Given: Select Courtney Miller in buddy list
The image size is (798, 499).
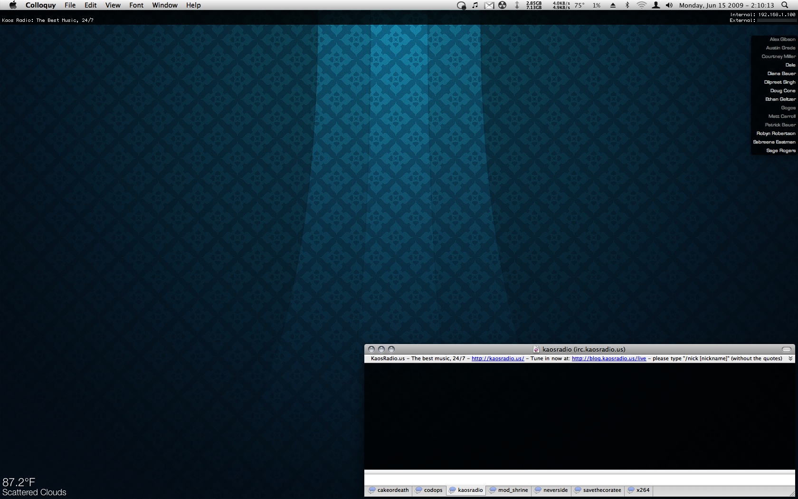Looking at the screenshot, I should pos(779,57).
